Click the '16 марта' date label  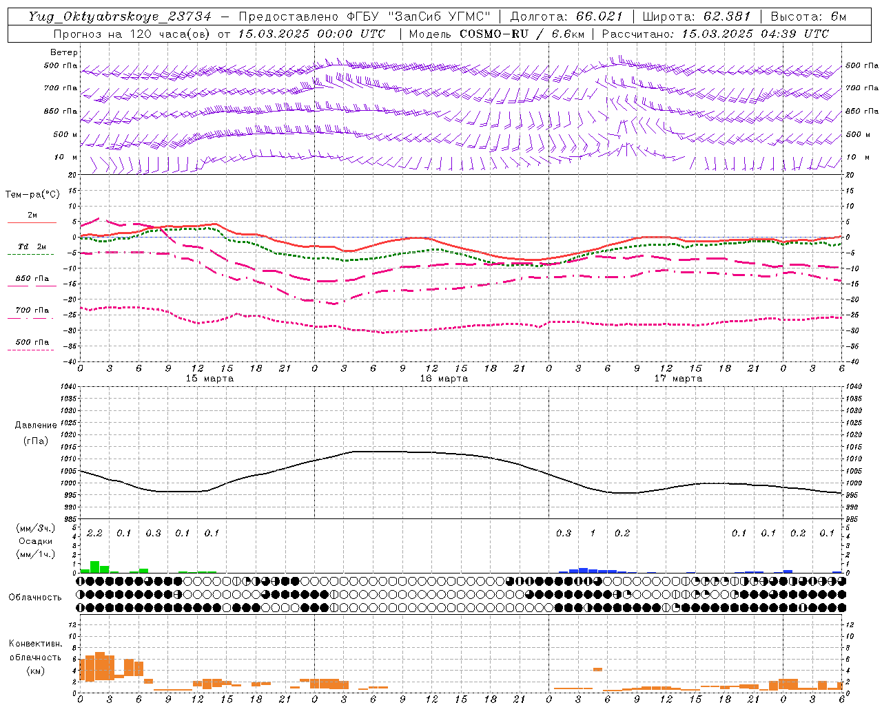coord(444,378)
